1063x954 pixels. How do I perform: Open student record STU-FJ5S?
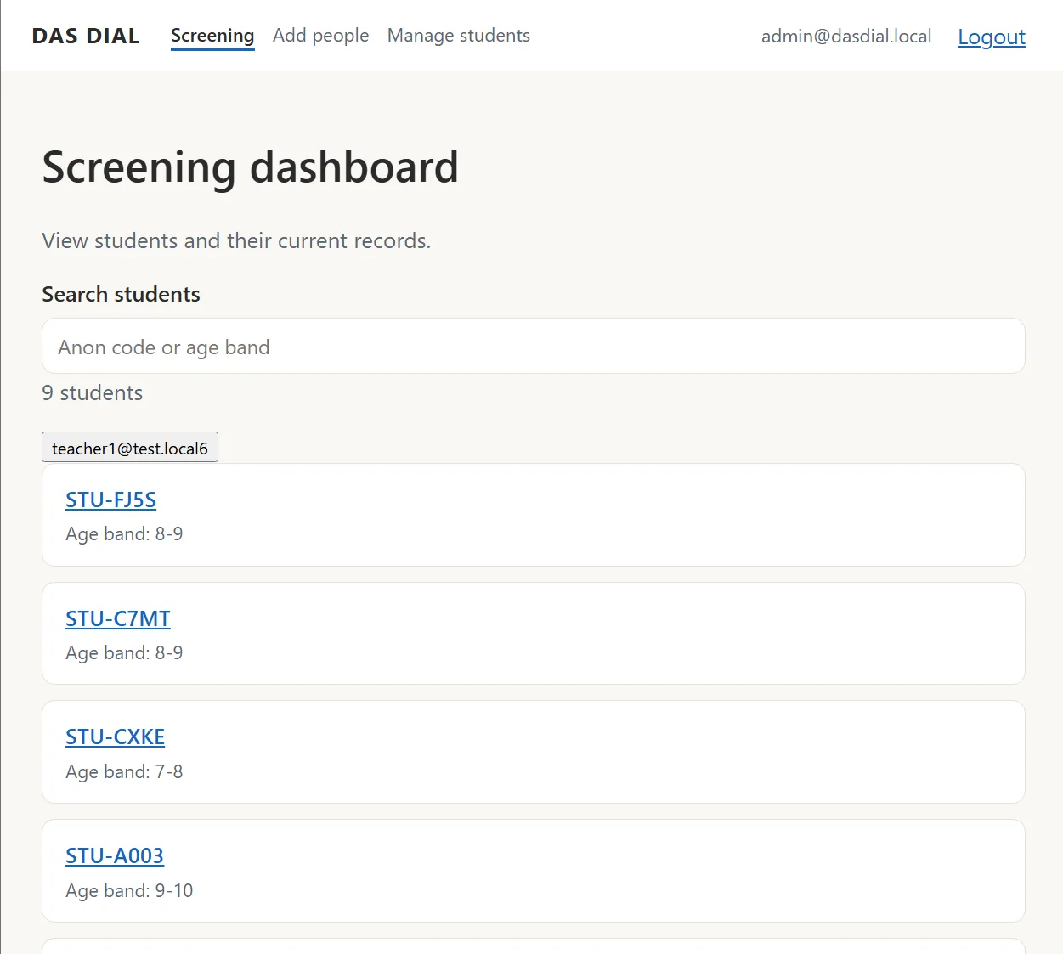click(111, 500)
